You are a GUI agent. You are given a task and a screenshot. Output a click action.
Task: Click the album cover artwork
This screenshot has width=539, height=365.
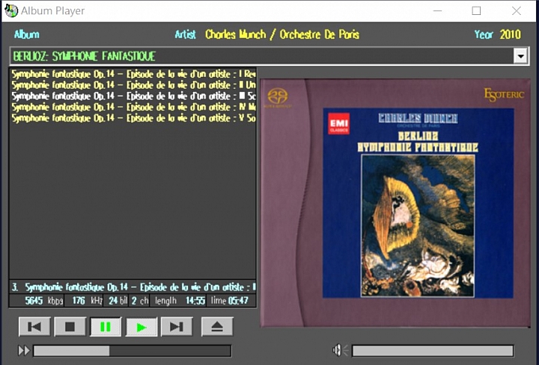(x=395, y=203)
